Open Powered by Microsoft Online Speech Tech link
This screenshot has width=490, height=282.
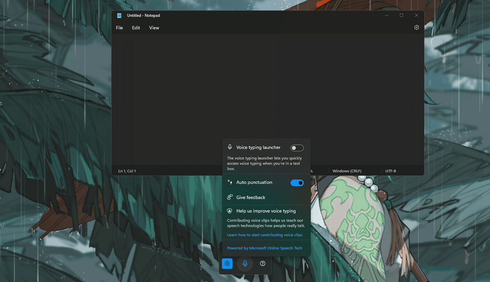point(265,248)
